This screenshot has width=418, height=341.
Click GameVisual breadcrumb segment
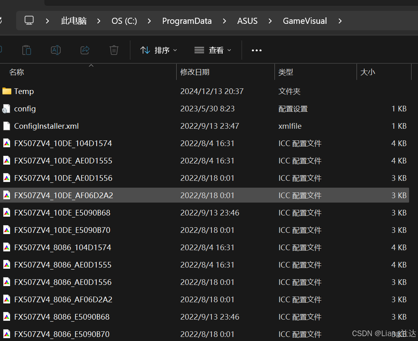tap(305, 21)
